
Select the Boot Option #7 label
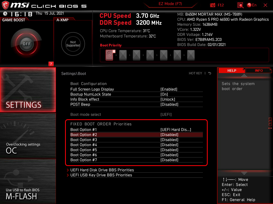pos(83,160)
